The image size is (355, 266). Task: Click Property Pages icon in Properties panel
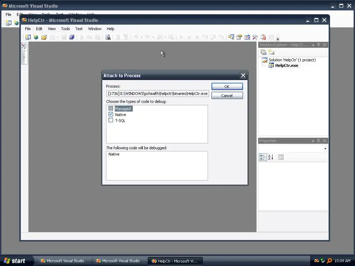click(x=281, y=157)
